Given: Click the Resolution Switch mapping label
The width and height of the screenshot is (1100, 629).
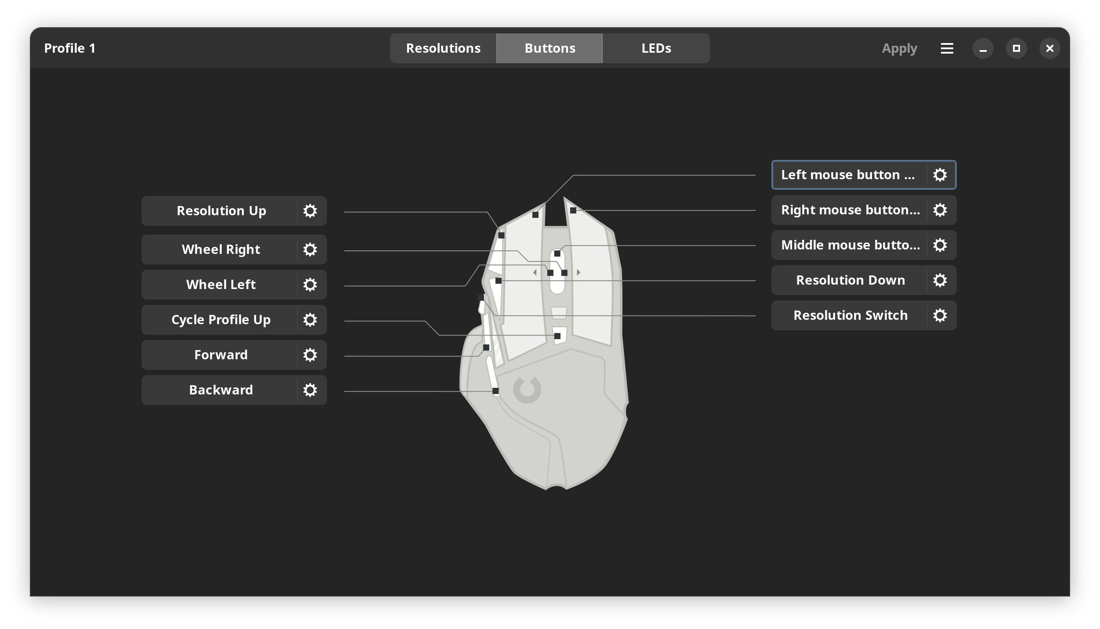Looking at the screenshot, I should pos(850,315).
